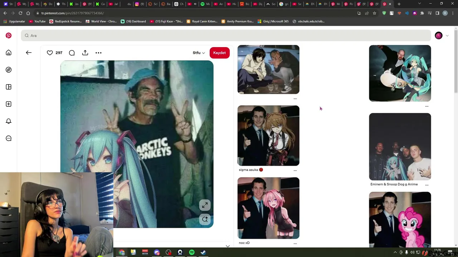
Task: Open Chrome's tab search dropdown arrow
Action: click(419, 4)
